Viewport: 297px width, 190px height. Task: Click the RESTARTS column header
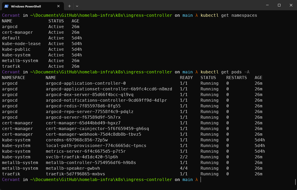pos(236,78)
